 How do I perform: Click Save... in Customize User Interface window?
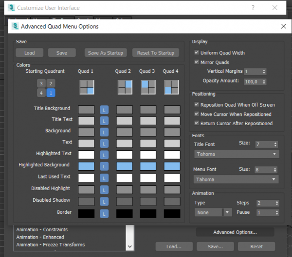[x=215, y=246]
